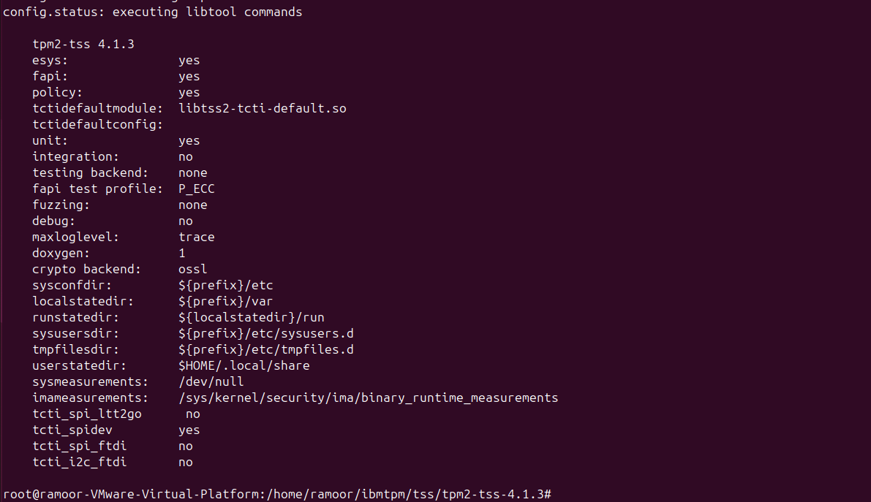This screenshot has width=871, height=502.
Task: Click the '${localstatedir}/run' runstatedir value
Action: [251, 317]
